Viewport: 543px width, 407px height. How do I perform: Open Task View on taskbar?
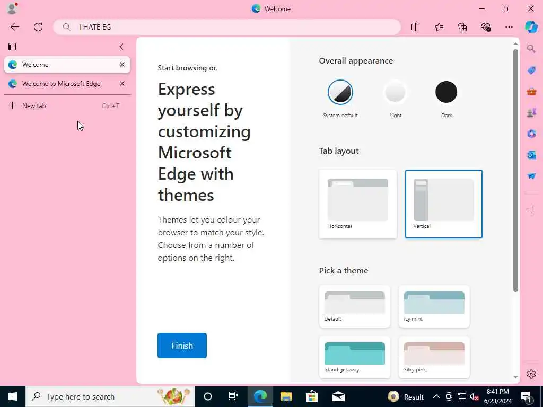(x=233, y=396)
